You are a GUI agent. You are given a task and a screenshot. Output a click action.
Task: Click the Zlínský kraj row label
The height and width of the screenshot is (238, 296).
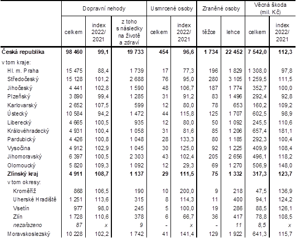(x=22, y=174)
